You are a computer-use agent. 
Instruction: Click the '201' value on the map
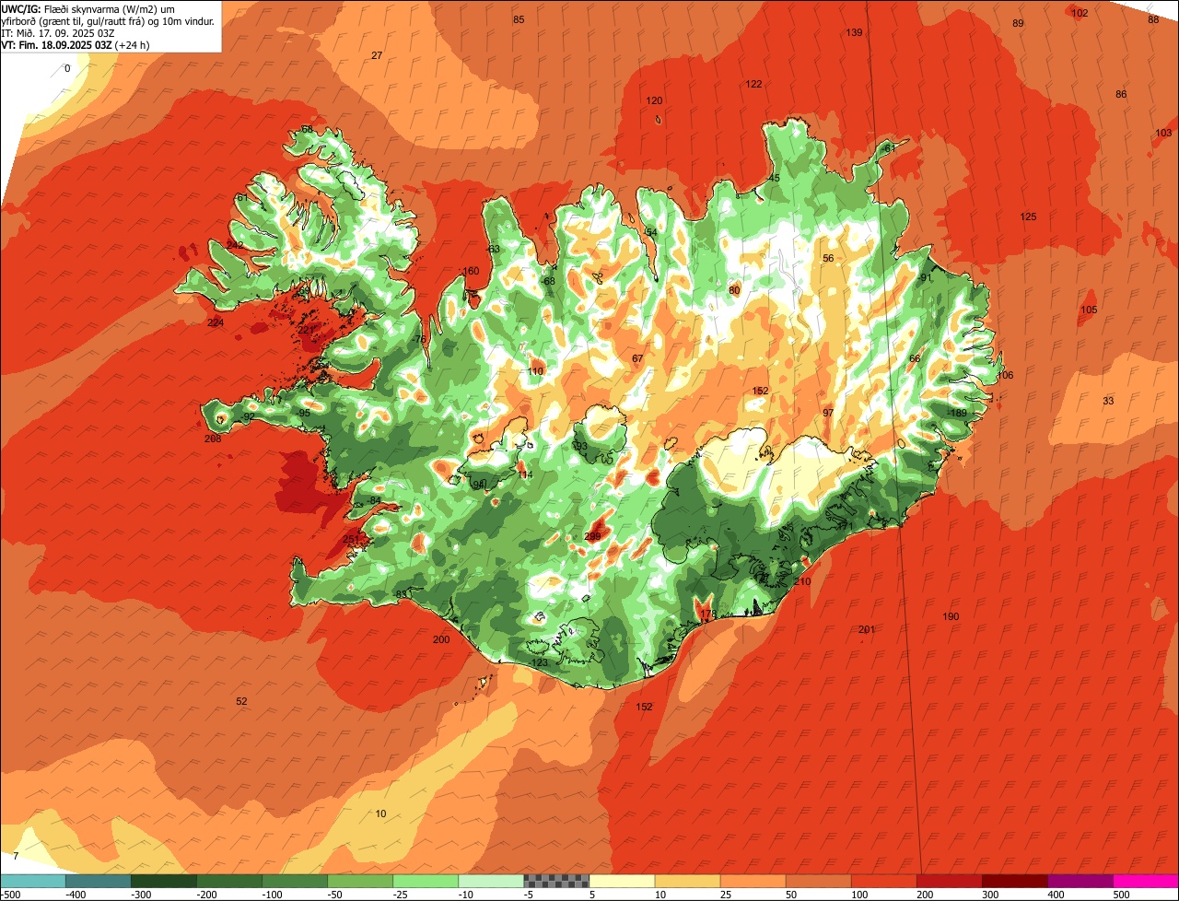(867, 629)
